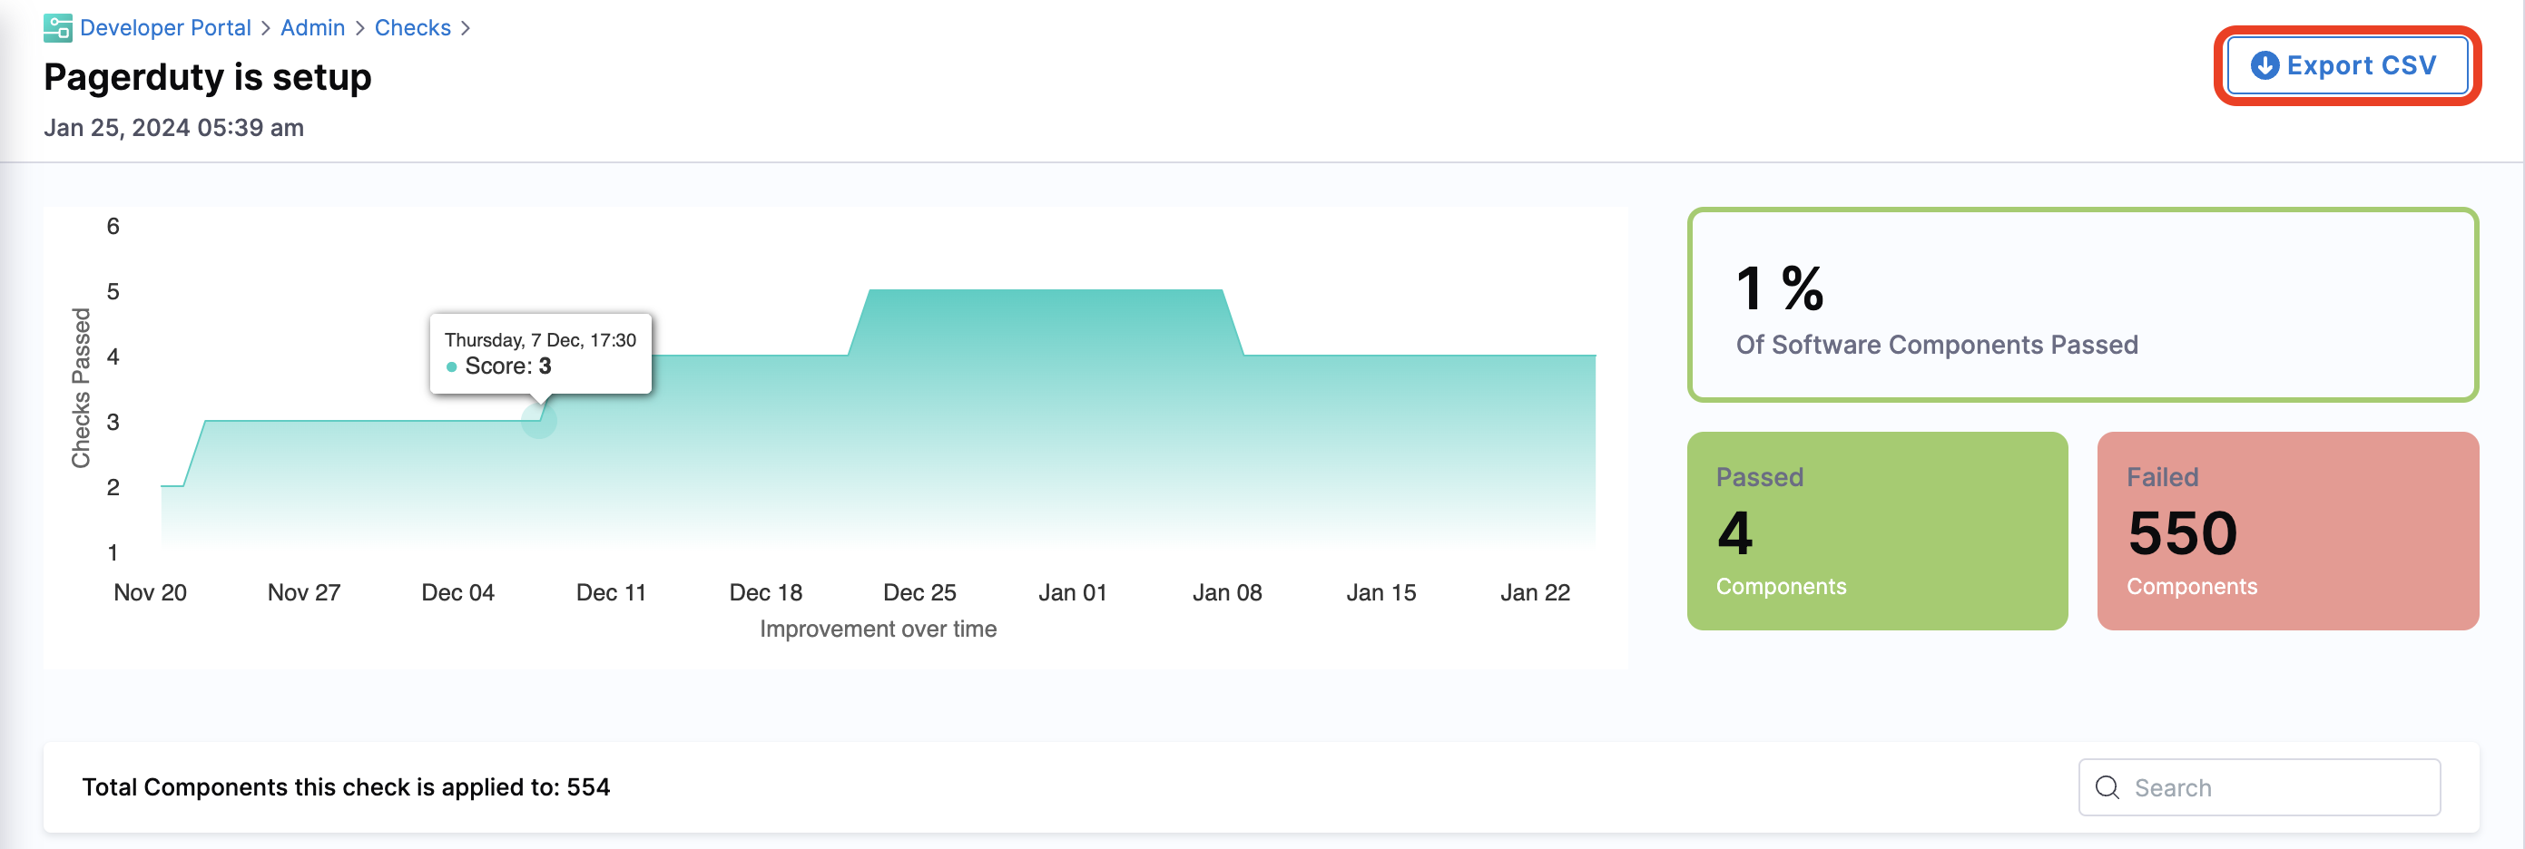Click the Nov 20 label on chart axis
Screen dimensions: 2525x849
pos(150,592)
